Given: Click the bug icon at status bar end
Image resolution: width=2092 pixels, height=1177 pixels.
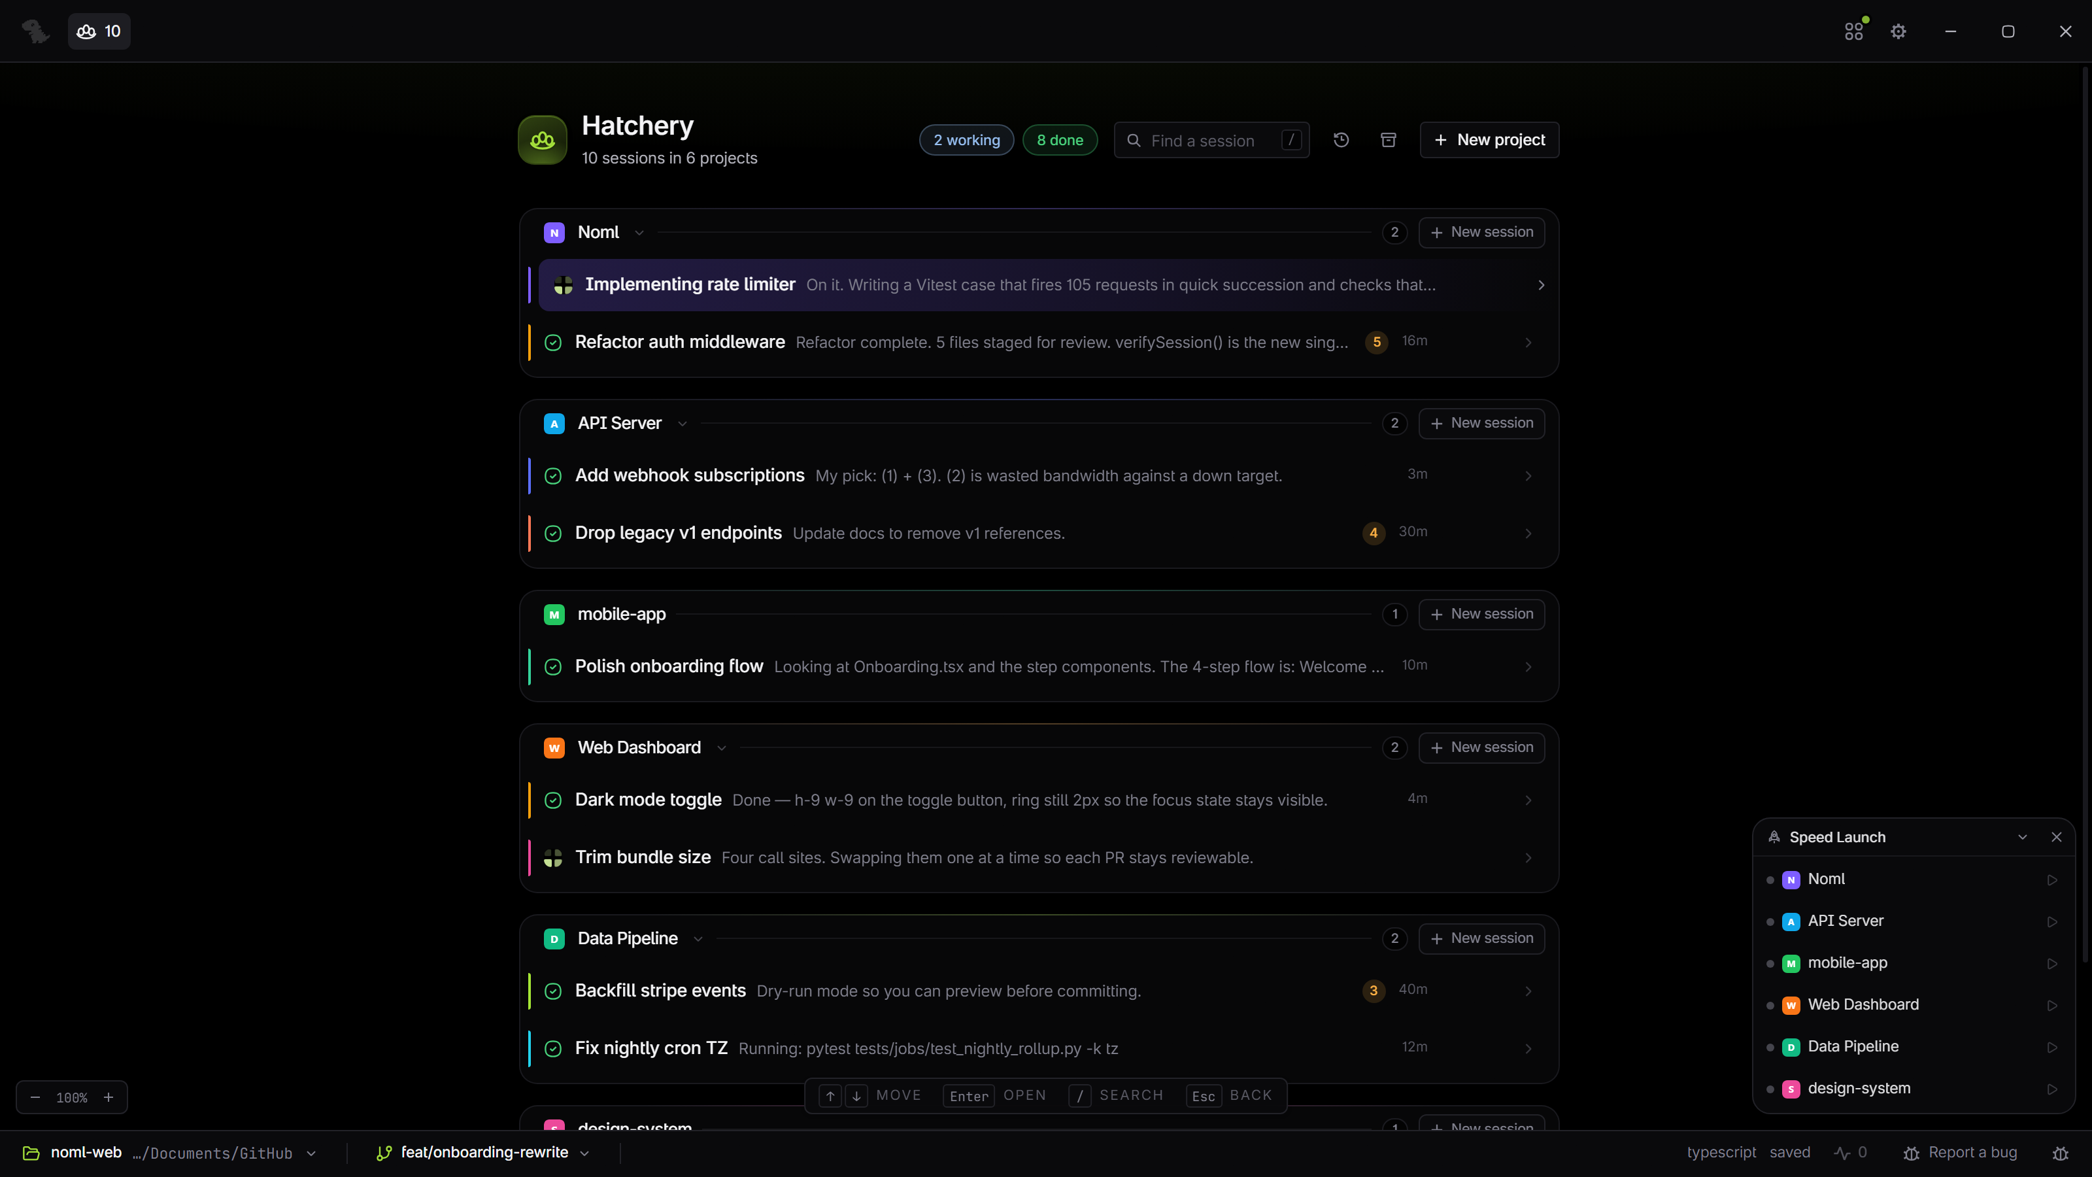Looking at the screenshot, I should coord(2061,1153).
